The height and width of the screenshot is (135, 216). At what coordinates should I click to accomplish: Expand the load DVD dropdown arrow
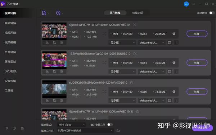point(63,13)
